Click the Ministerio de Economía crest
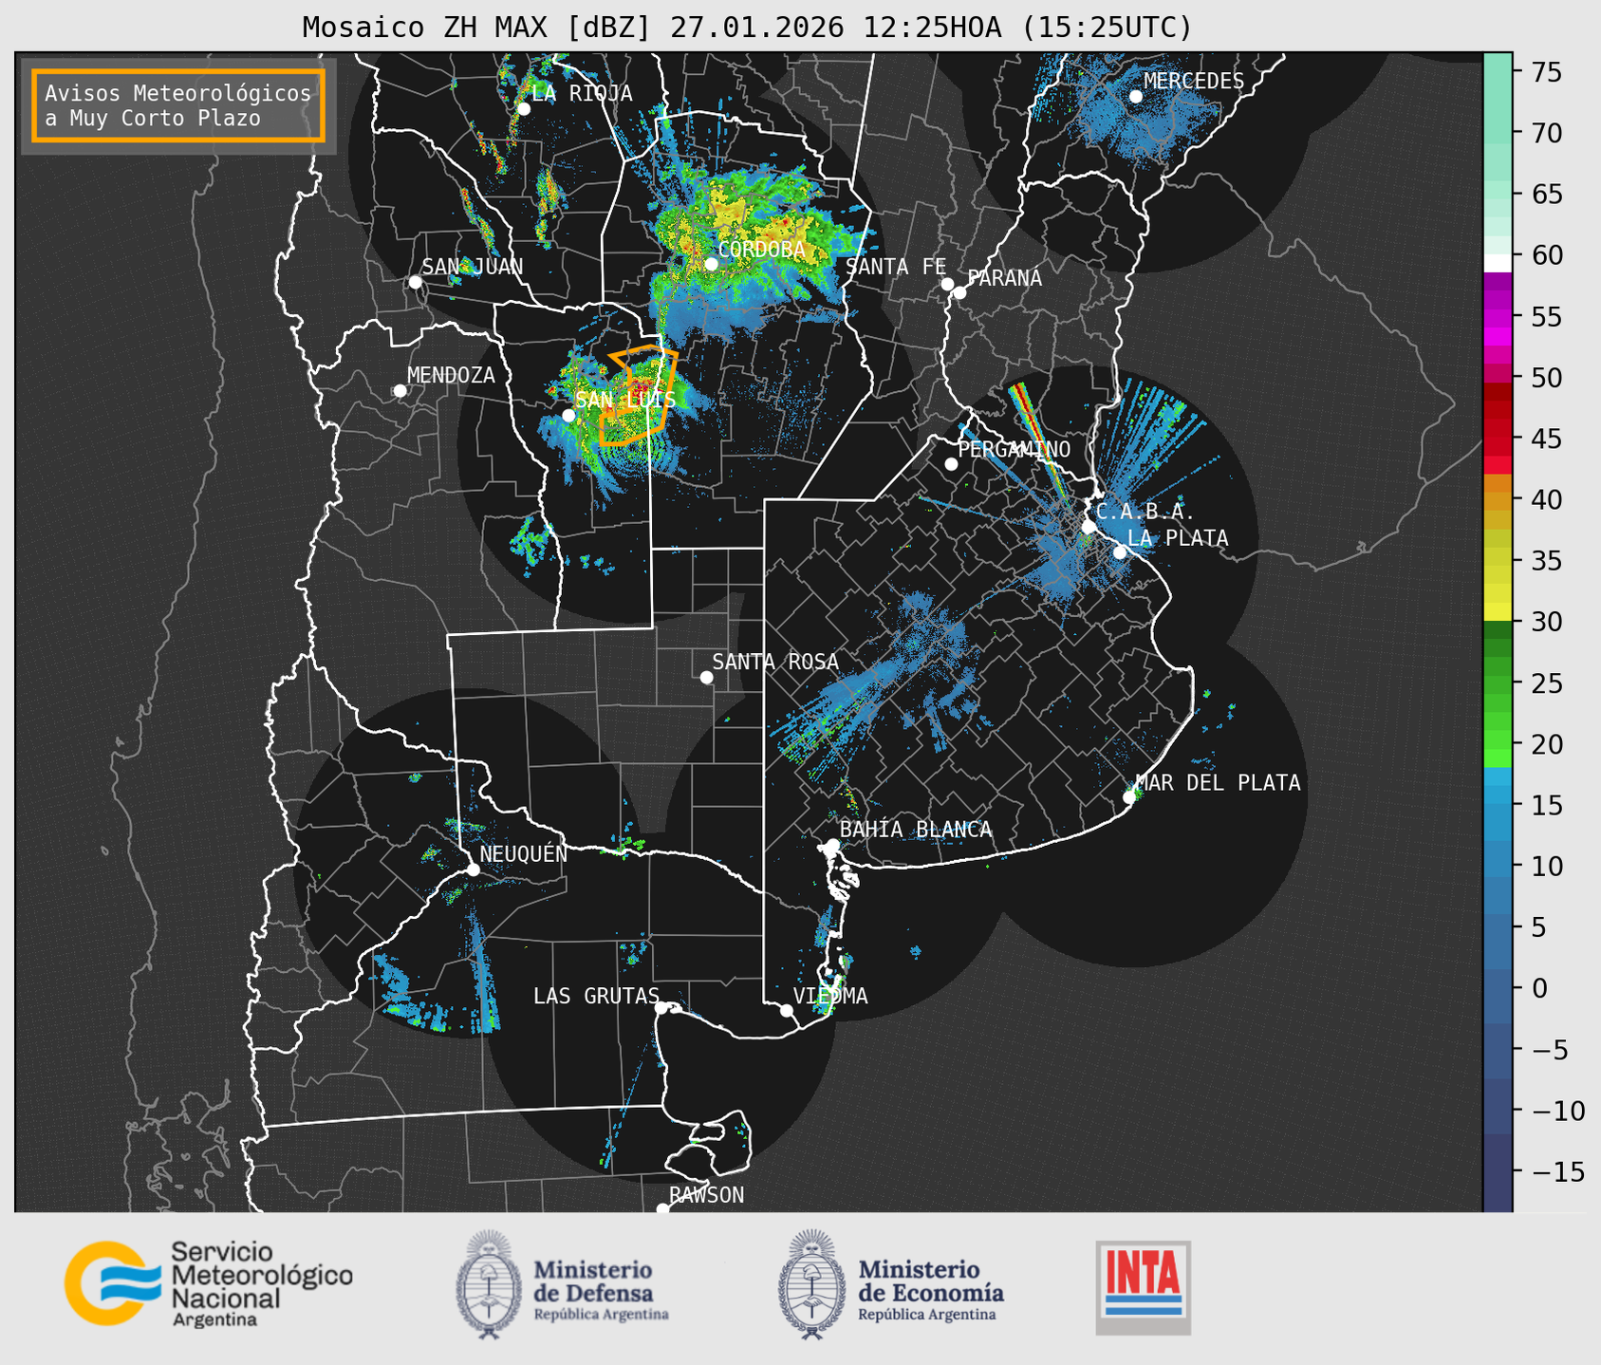1601x1365 pixels. [x=811, y=1284]
